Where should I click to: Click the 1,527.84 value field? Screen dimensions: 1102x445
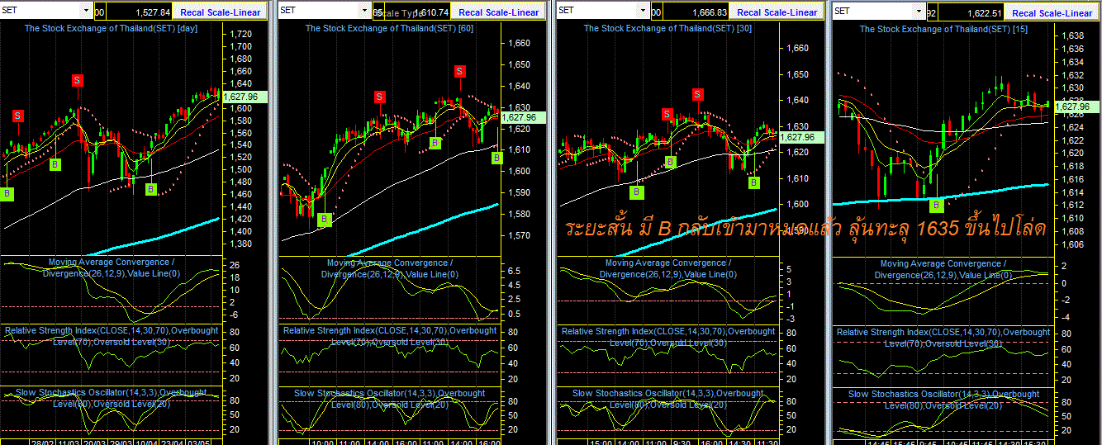(140, 12)
